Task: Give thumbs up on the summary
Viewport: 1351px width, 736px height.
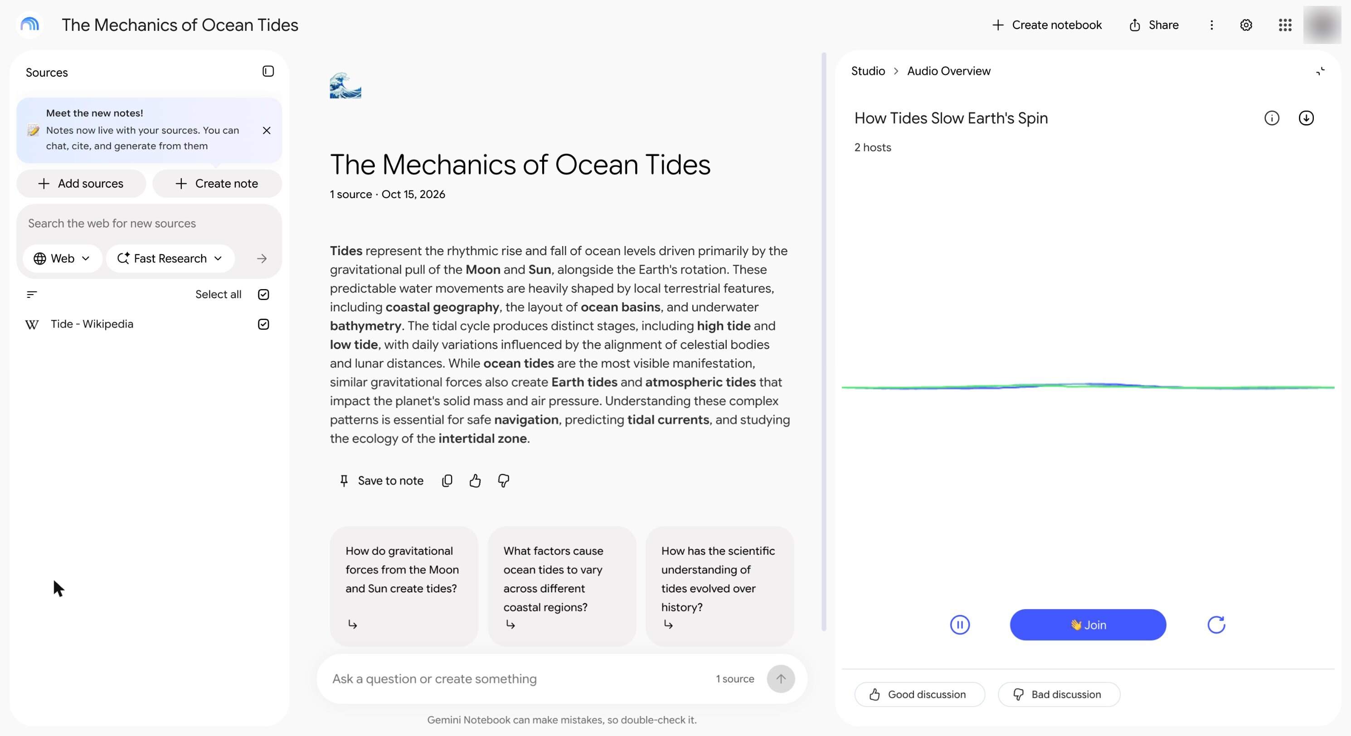Action: click(x=475, y=481)
